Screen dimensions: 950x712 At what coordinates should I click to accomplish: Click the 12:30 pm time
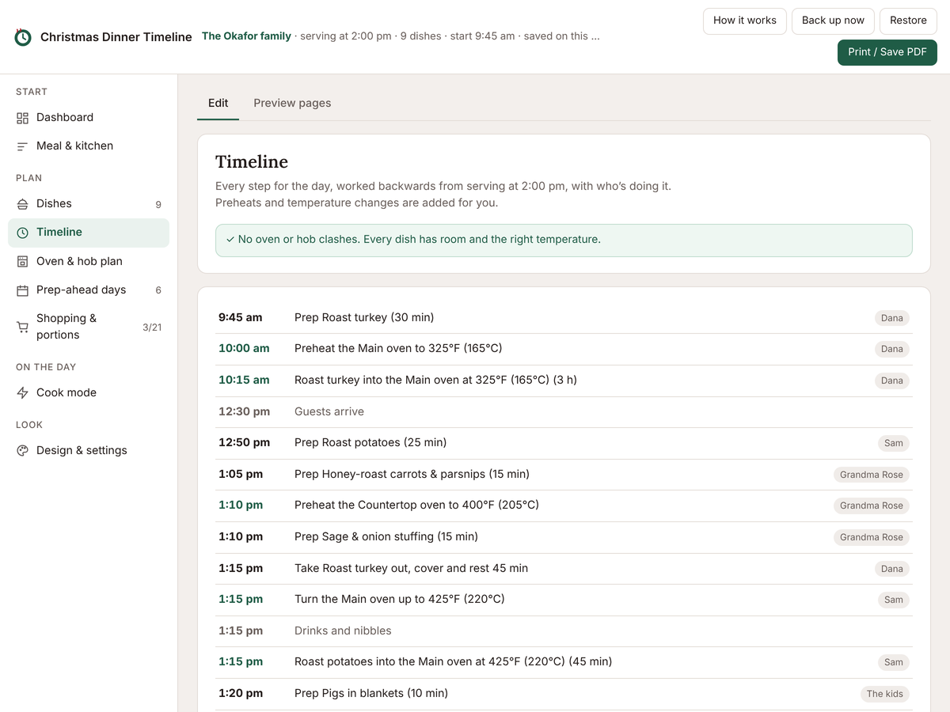(x=244, y=411)
